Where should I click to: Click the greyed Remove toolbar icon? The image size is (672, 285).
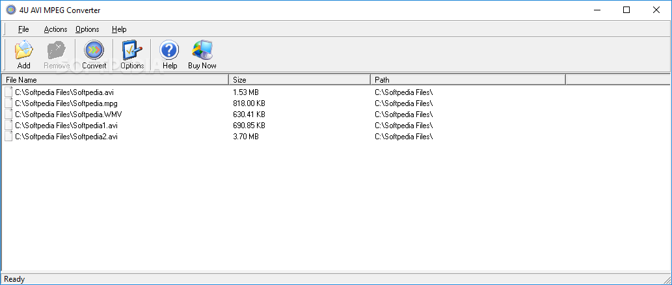tap(57, 50)
